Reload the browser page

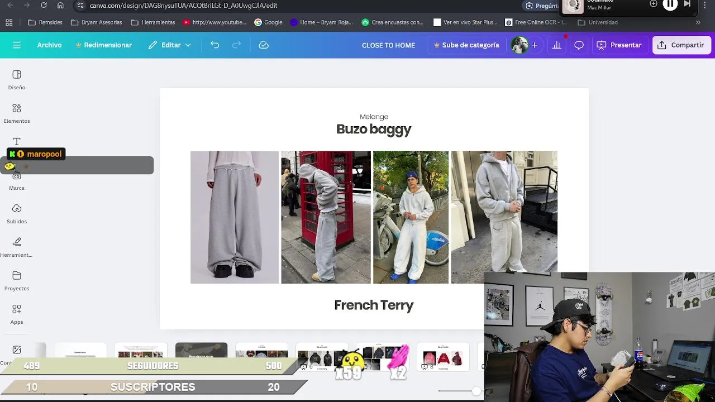click(44, 5)
